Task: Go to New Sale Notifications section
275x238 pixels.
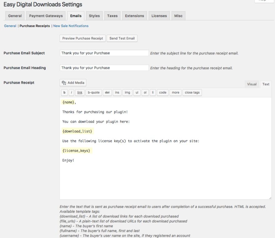Action: [x=71, y=26]
